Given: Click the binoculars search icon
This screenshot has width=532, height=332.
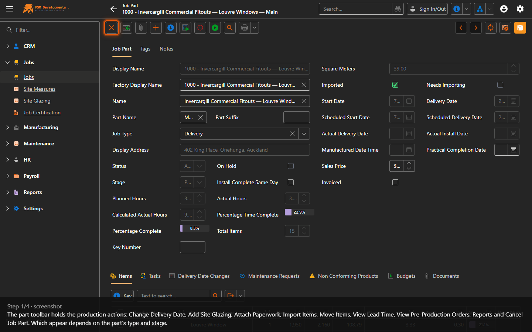Looking at the screenshot, I should tap(398, 9).
